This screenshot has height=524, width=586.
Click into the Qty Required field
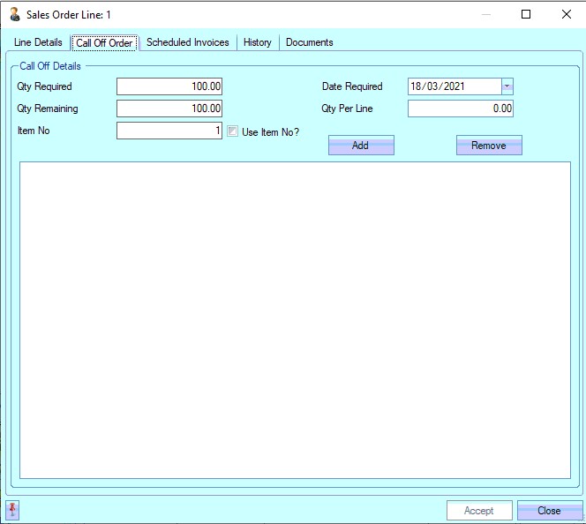169,86
